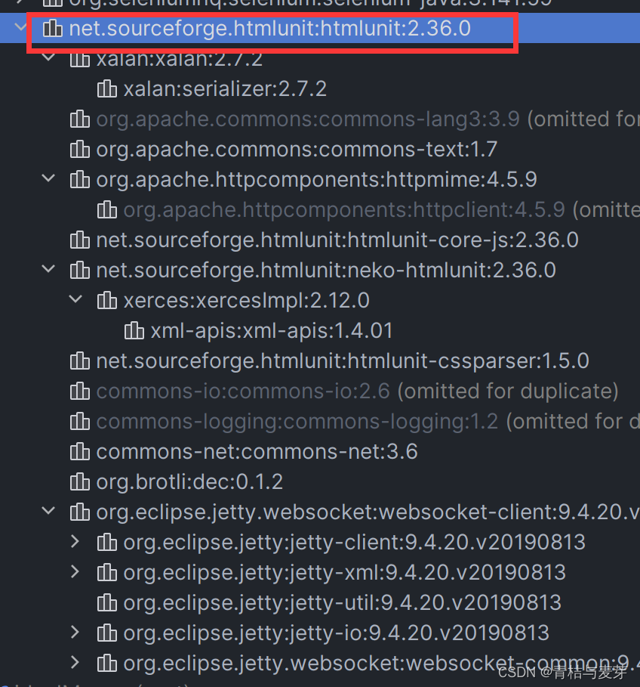Image resolution: width=640 pixels, height=687 pixels.
Task: Select org.eclipse.jetty.websocket:websocket-common row
Action: [320, 664]
